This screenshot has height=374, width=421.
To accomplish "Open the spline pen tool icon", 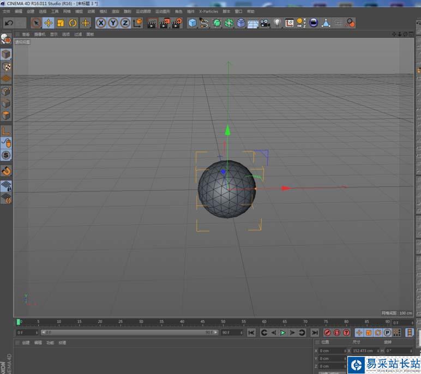I will 205,23.
